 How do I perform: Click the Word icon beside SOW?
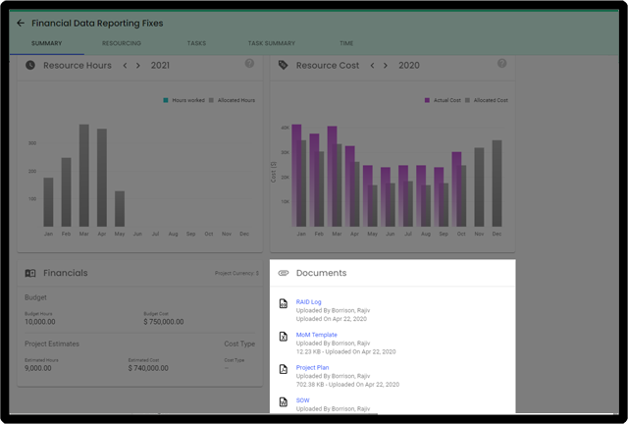284,402
